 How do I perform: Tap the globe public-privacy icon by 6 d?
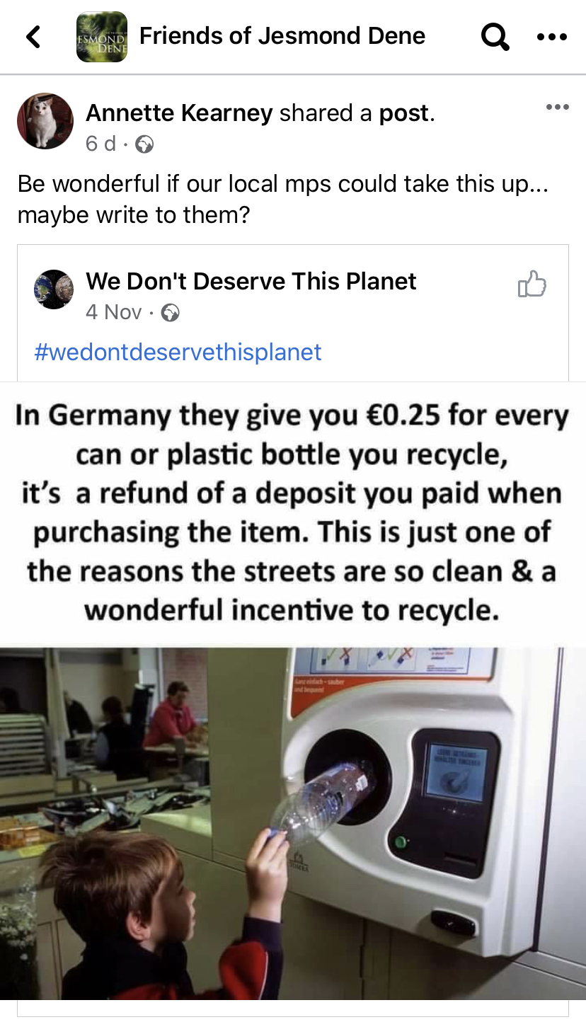tap(144, 144)
